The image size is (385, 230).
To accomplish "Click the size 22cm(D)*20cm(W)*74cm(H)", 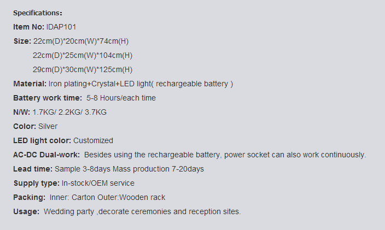I will (x=81, y=41).
